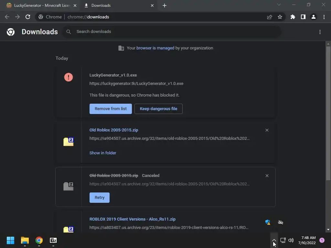Open the network status tray icon

tap(283, 240)
